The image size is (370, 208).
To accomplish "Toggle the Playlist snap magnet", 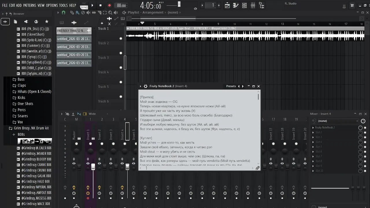I will (64, 12).
